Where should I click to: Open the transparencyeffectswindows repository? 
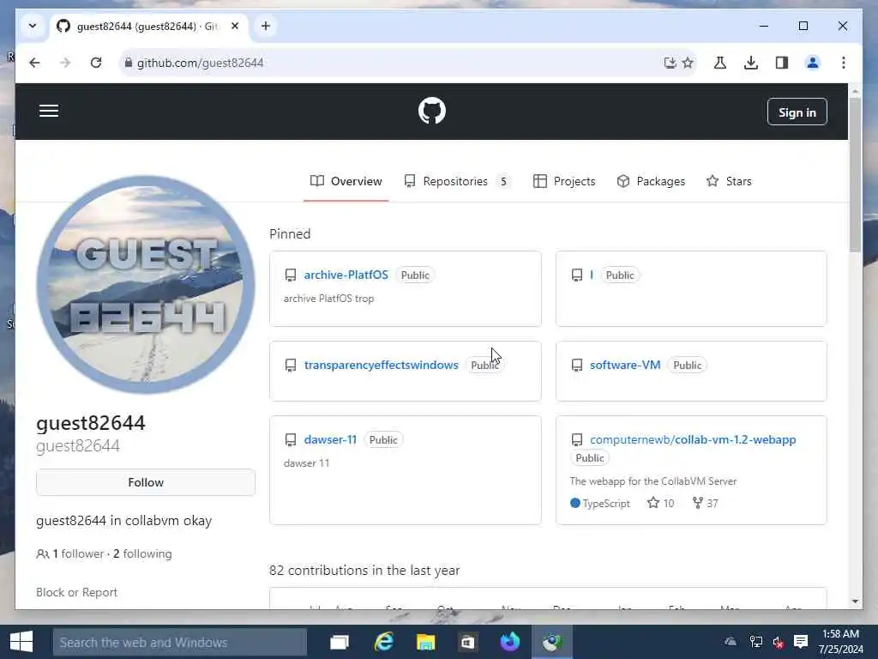[x=382, y=365]
